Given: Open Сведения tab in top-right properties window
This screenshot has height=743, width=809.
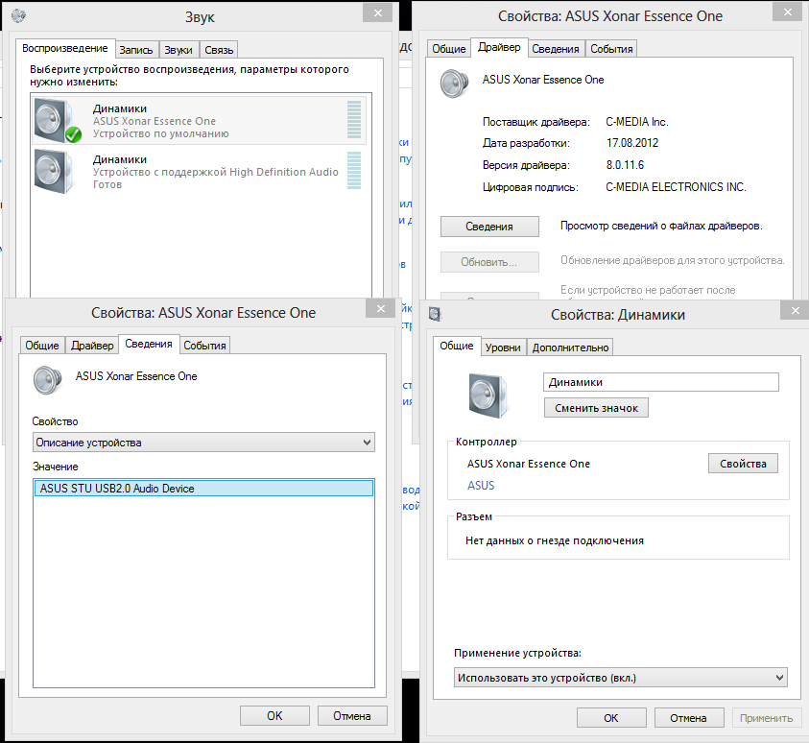Looking at the screenshot, I should [x=556, y=49].
